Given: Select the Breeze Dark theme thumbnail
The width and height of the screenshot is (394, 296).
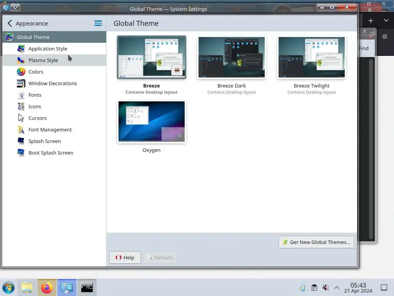Looking at the screenshot, I should pos(231,57).
